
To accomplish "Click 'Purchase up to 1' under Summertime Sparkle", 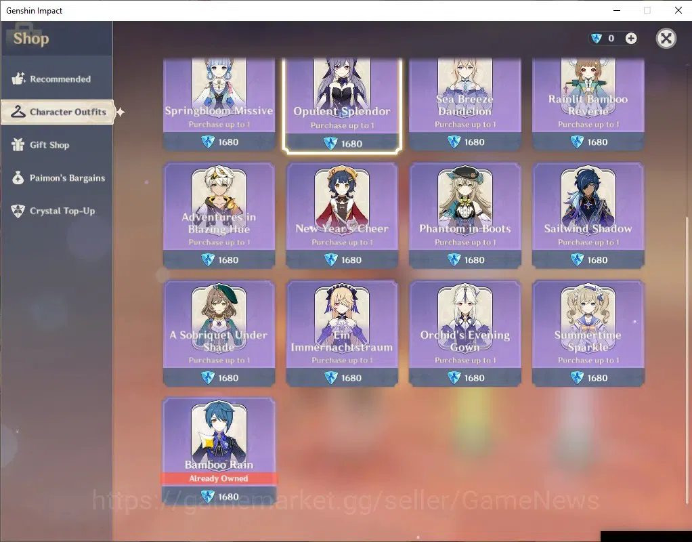I will (x=588, y=360).
